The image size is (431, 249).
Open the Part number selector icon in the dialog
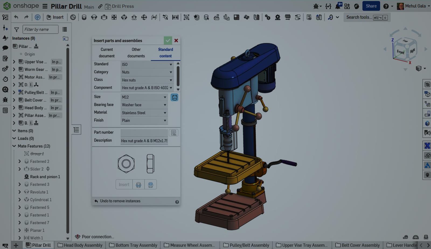pos(174,132)
